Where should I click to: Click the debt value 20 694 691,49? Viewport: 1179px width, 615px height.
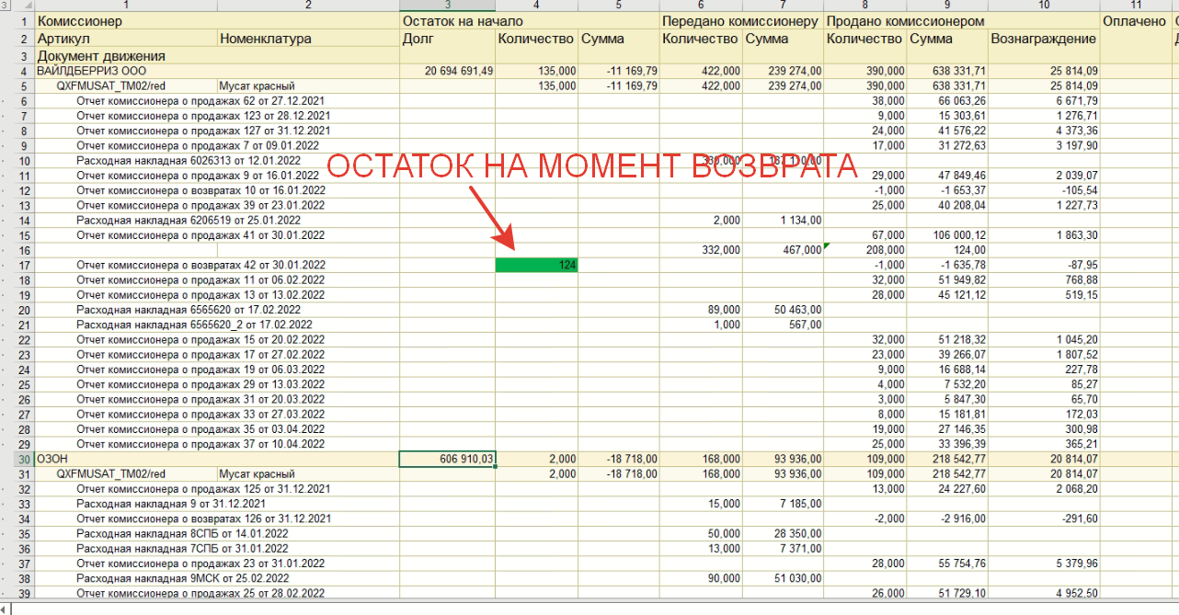click(x=447, y=71)
